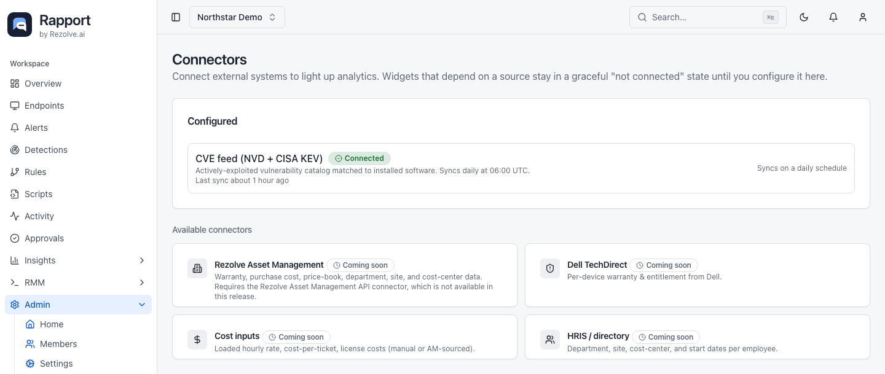The image size is (885, 374).
Task: Click the CVE feed (NVD + CISA KEV) title
Action: [x=259, y=158]
